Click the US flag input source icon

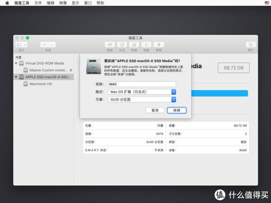pos(267,3)
